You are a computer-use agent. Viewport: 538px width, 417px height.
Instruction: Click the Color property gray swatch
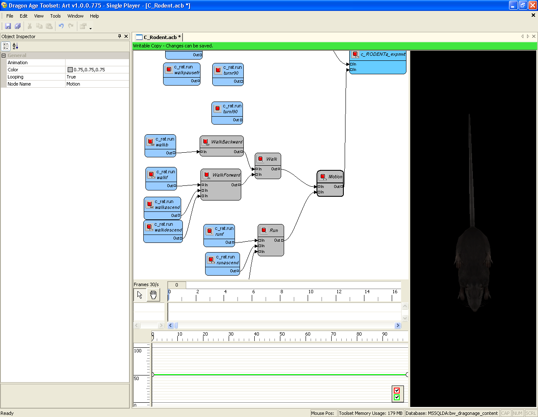point(70,70)
